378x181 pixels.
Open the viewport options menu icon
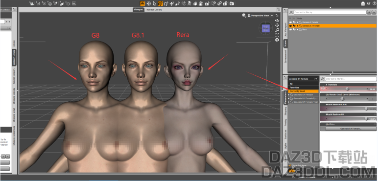[277, 15]
